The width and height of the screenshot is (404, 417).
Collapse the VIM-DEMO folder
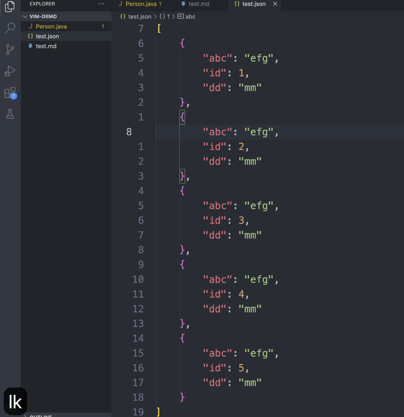(x=26, y=17)
